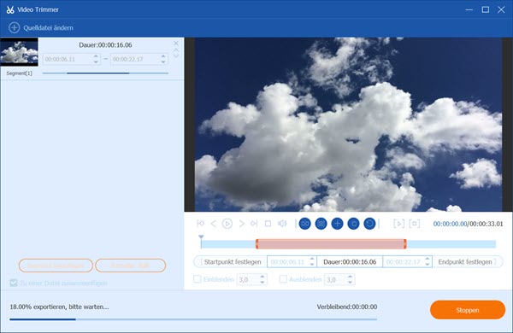Step to the previous frame arrow
513x333 pixels.
point(214,224)
